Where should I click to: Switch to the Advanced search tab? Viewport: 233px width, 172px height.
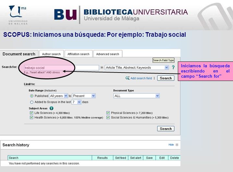(108, 54)
